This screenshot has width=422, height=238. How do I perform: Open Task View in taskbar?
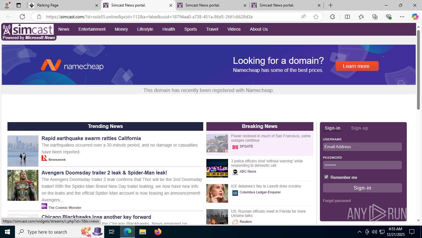[x=112, y=232]
